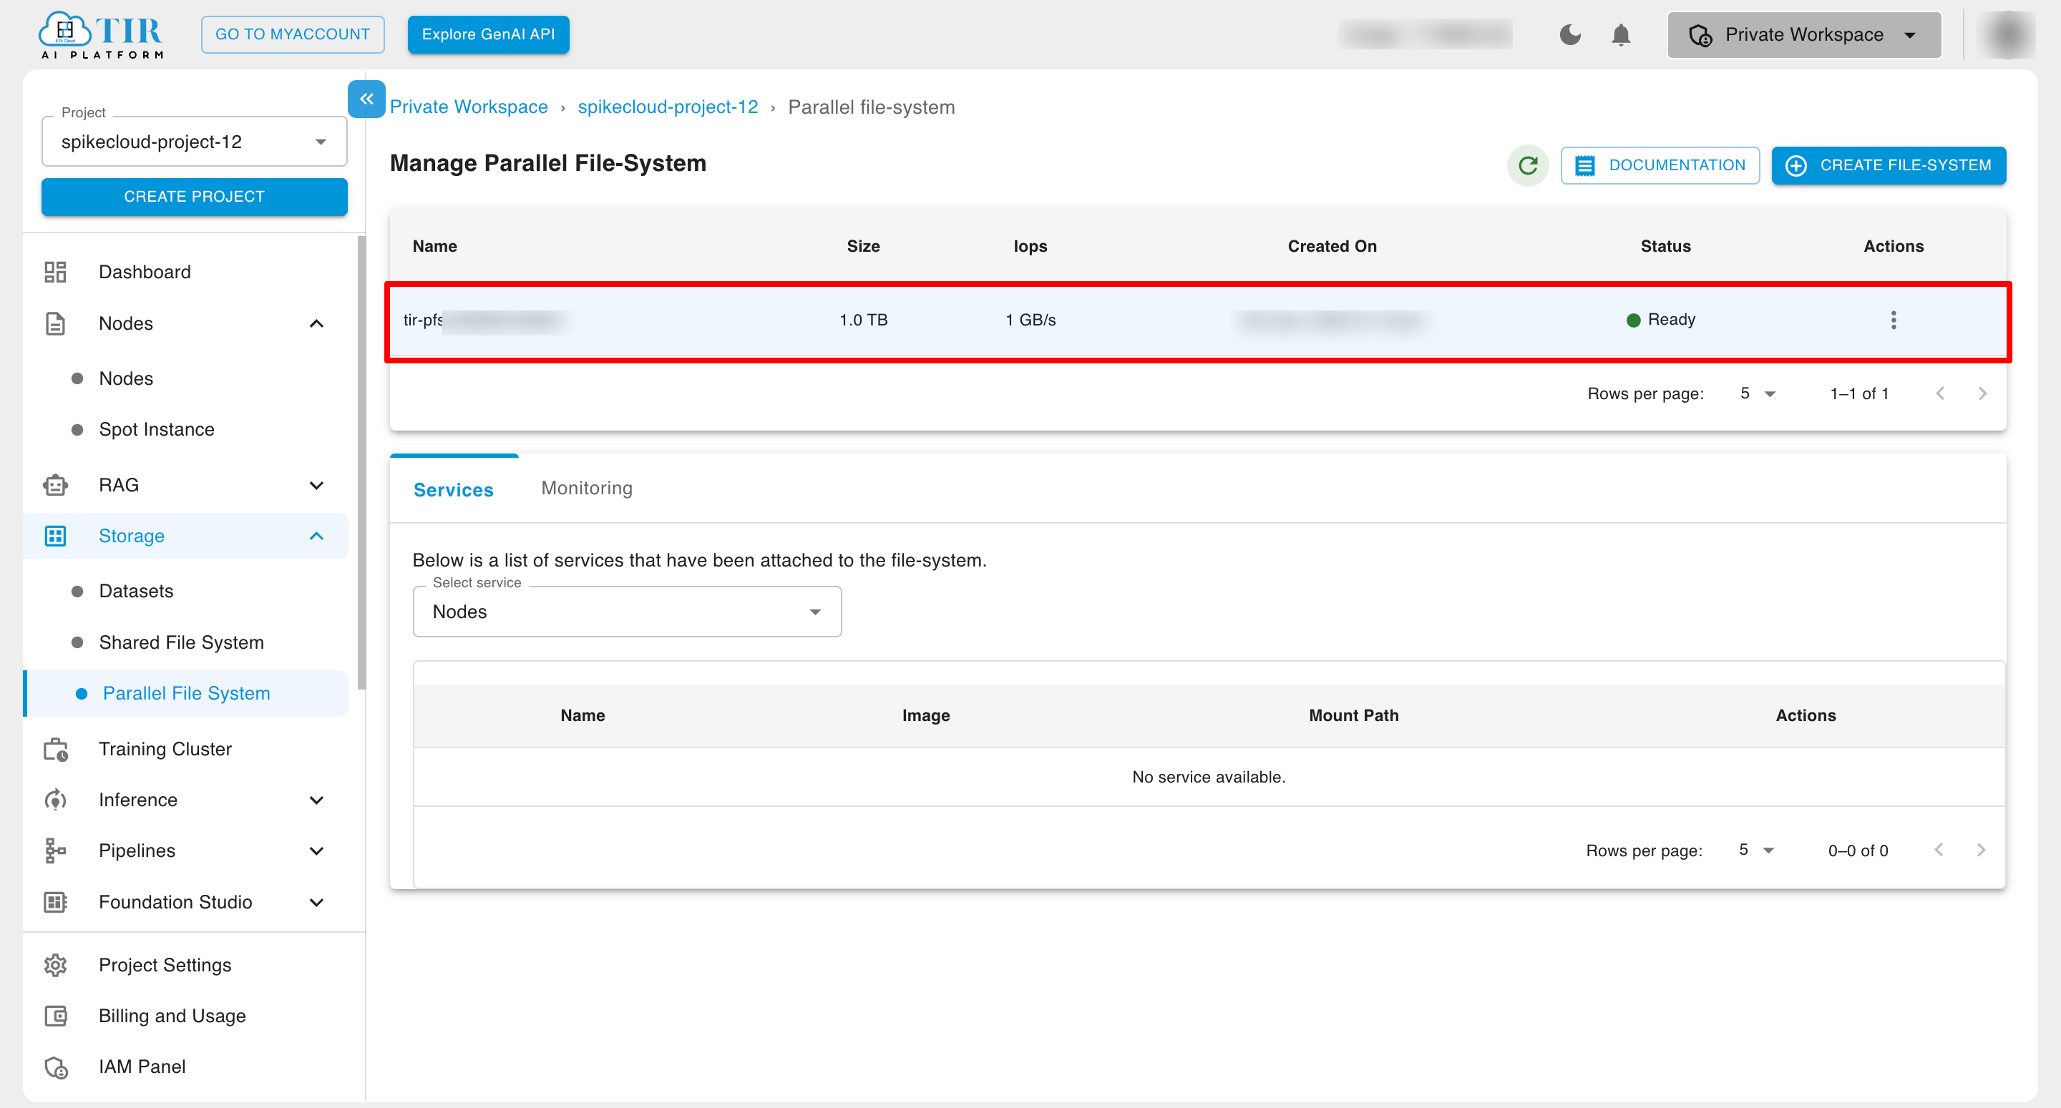Switch to the Monitoring tab
2061x1108 pixels.
click(x=587, y=488)
